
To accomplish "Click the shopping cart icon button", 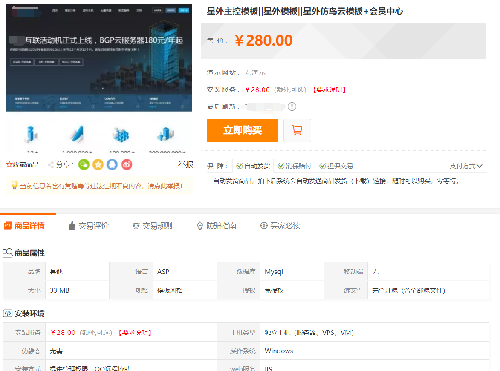I will coord(297,130).
